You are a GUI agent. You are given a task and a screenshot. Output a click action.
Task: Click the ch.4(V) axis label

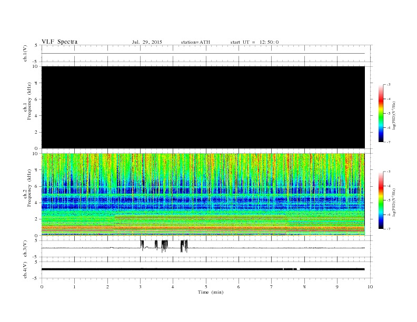point(25,270)
